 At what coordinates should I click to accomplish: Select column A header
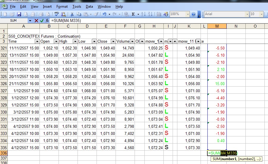point(23,26)
